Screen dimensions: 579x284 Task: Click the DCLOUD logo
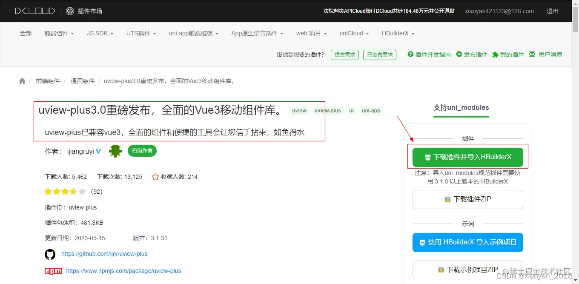(x=35, y=11)
